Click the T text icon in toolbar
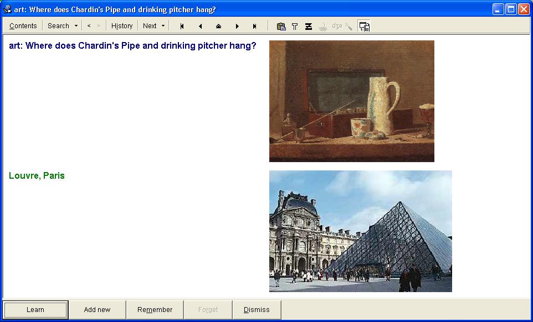533x322 pixels. [295, 26]
